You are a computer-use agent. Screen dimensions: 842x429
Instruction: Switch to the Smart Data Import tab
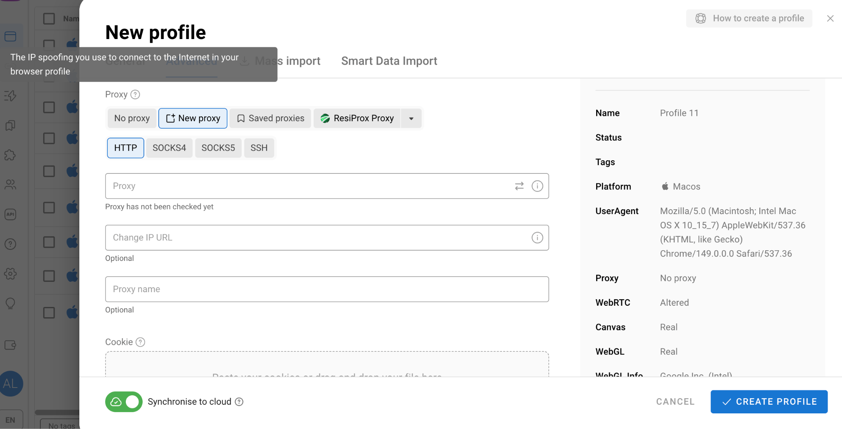pyautogui.click(x=389, y=61)
